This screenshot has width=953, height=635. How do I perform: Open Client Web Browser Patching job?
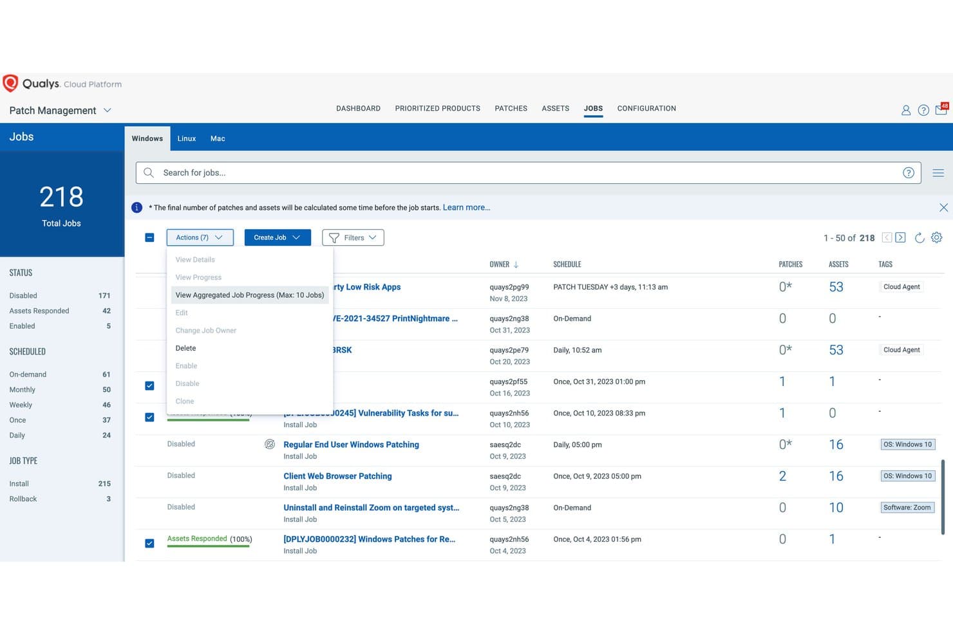(337, 476)
